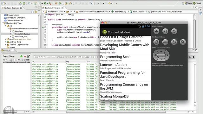
Task: Click emulator volume up button
Action: point(165,31)
